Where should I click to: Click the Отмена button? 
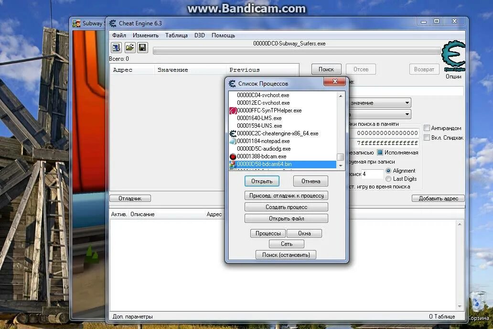311,181
